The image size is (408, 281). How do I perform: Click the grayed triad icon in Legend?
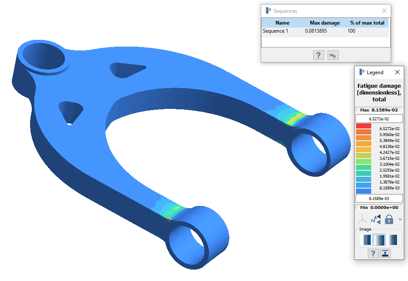(363, 219)
